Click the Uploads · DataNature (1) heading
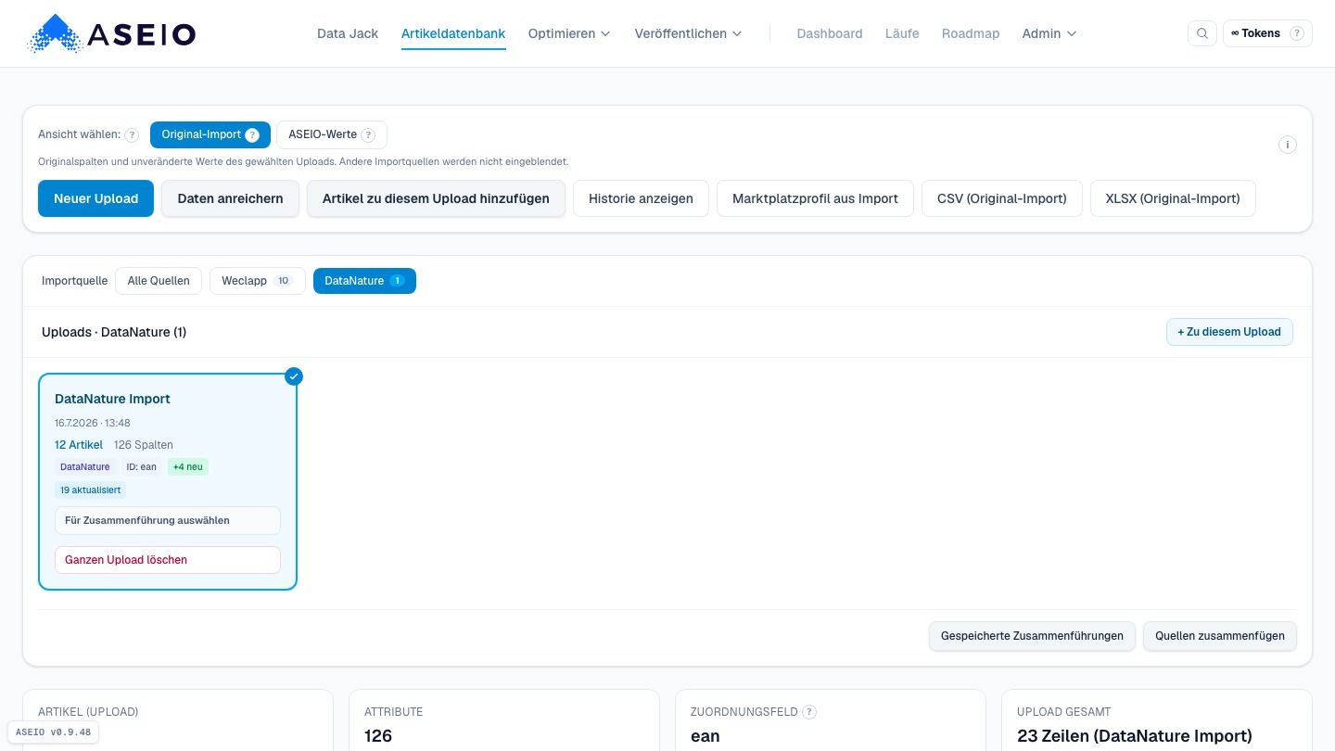 (x=114, y=332)
